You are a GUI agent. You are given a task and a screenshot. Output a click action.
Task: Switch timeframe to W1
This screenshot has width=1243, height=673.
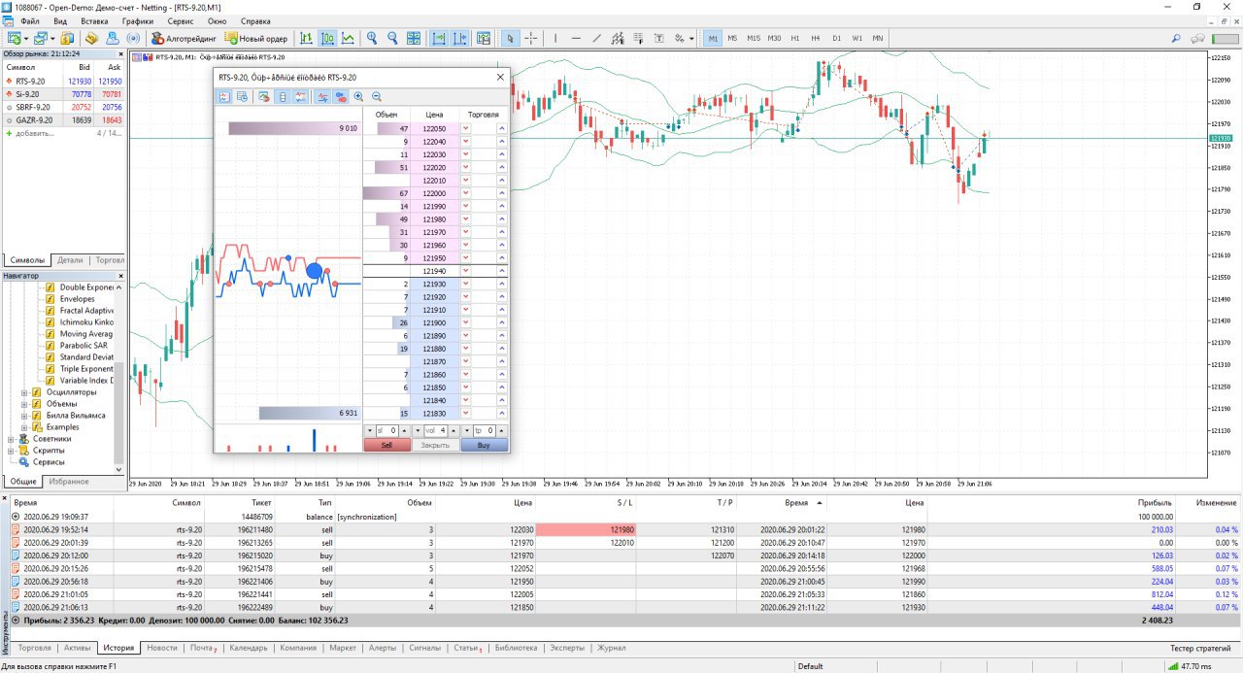(x=857, y=39)
